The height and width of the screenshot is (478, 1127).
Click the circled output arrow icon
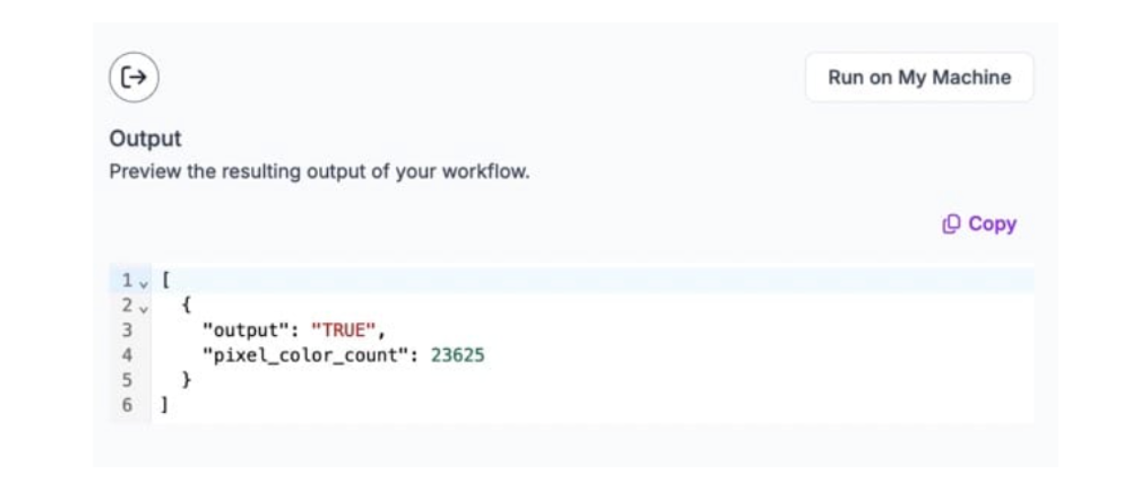click(x=134, y=77)
